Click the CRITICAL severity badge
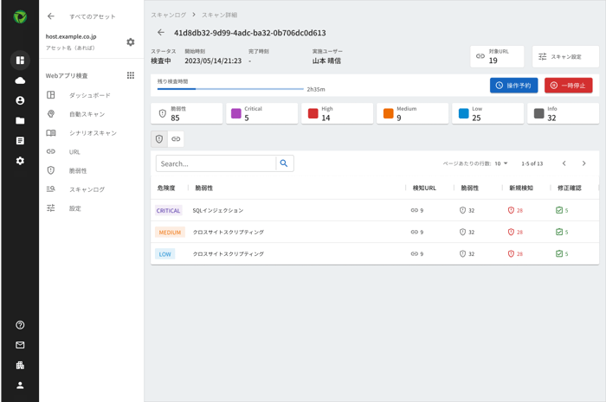Image resolution: width=606 pixels, height=402 pixels. click(169, 211)
